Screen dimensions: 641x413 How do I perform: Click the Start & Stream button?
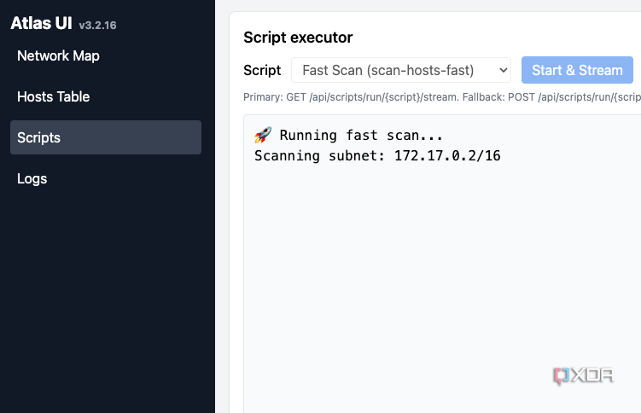tap(577, 70)
